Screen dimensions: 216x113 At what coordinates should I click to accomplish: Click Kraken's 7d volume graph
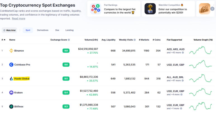click(x=201, y=92)
